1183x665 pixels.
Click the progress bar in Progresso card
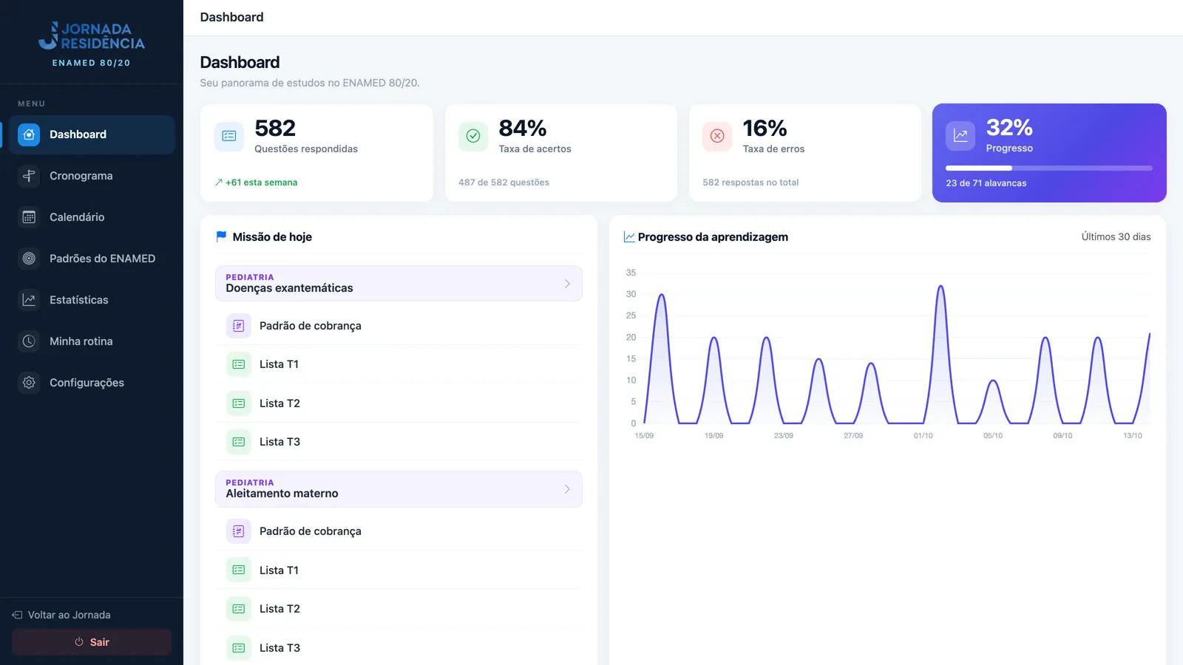1048,168
